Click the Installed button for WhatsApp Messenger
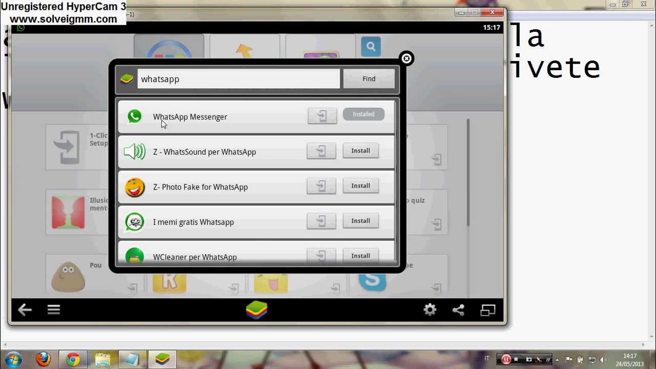This screenshot has width=656, height=369. [363, 114]
